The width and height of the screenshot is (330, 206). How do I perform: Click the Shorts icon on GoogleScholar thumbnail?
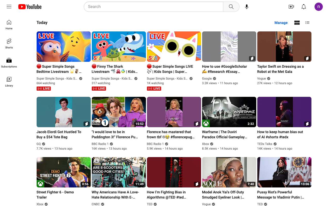[x=252, y=58]
